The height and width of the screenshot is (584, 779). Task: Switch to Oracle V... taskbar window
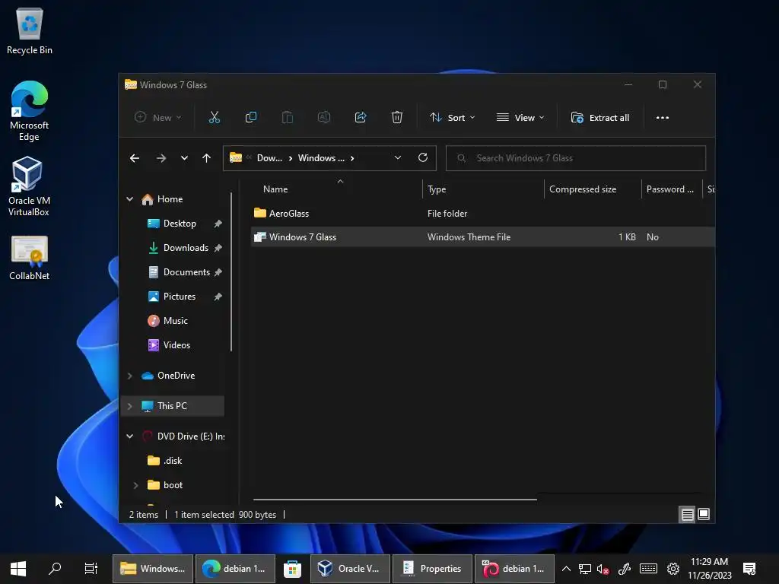[350, 569]
